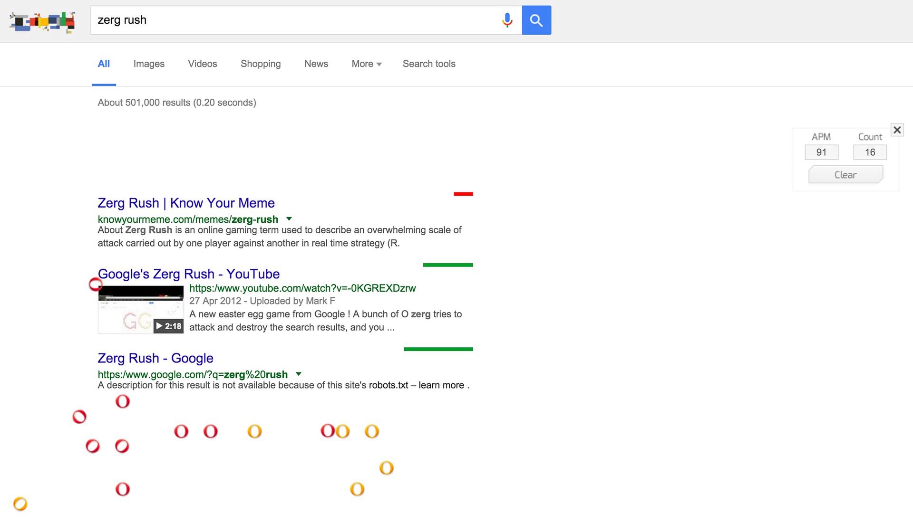Click the microphone voice search icon
The height and width of the screenshot is (523, 913).
(507, 20)
